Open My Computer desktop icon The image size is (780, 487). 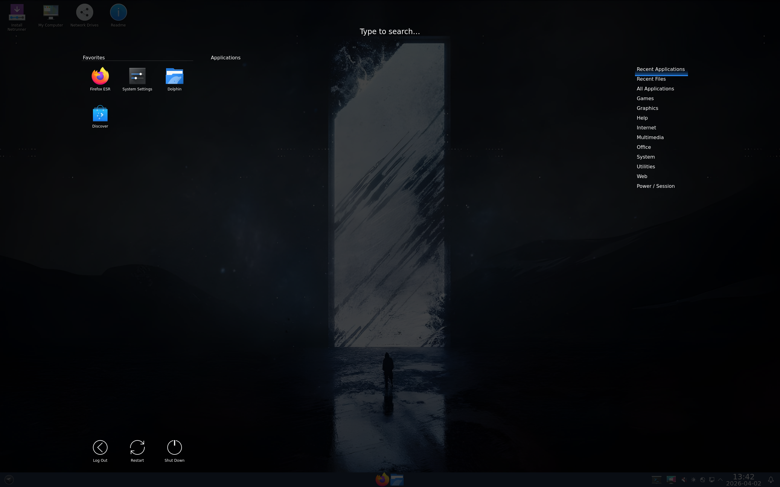click(51, 16)
